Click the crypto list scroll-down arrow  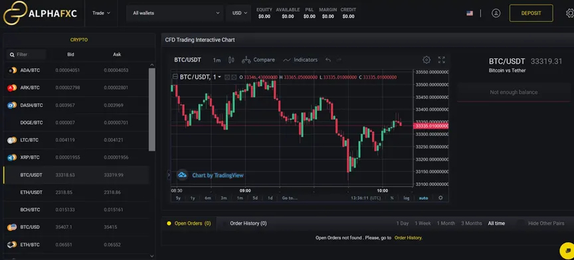pos(152,256)
